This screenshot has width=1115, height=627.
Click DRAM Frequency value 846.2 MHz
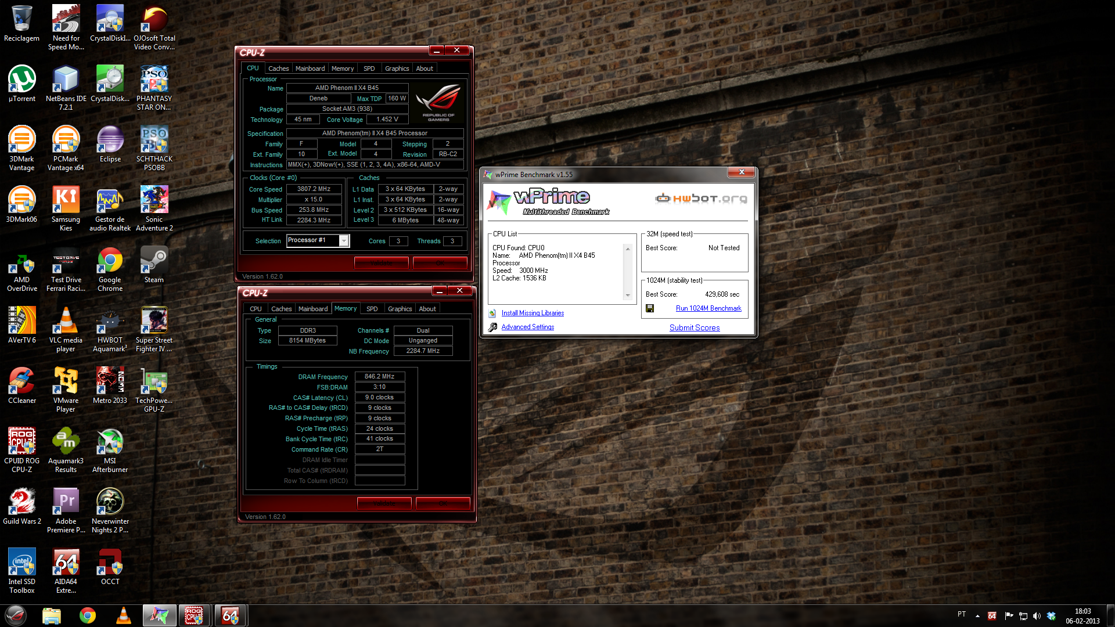tap(379, 377)
